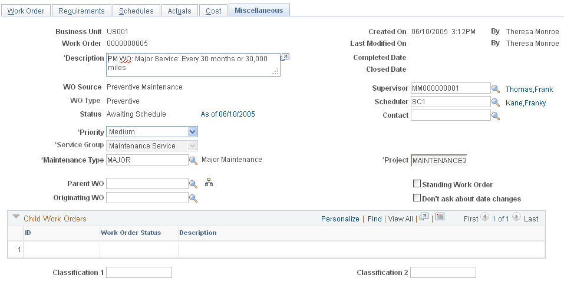
Task: Click the Work Order Status column header
Action: click(x=131, y=233)
